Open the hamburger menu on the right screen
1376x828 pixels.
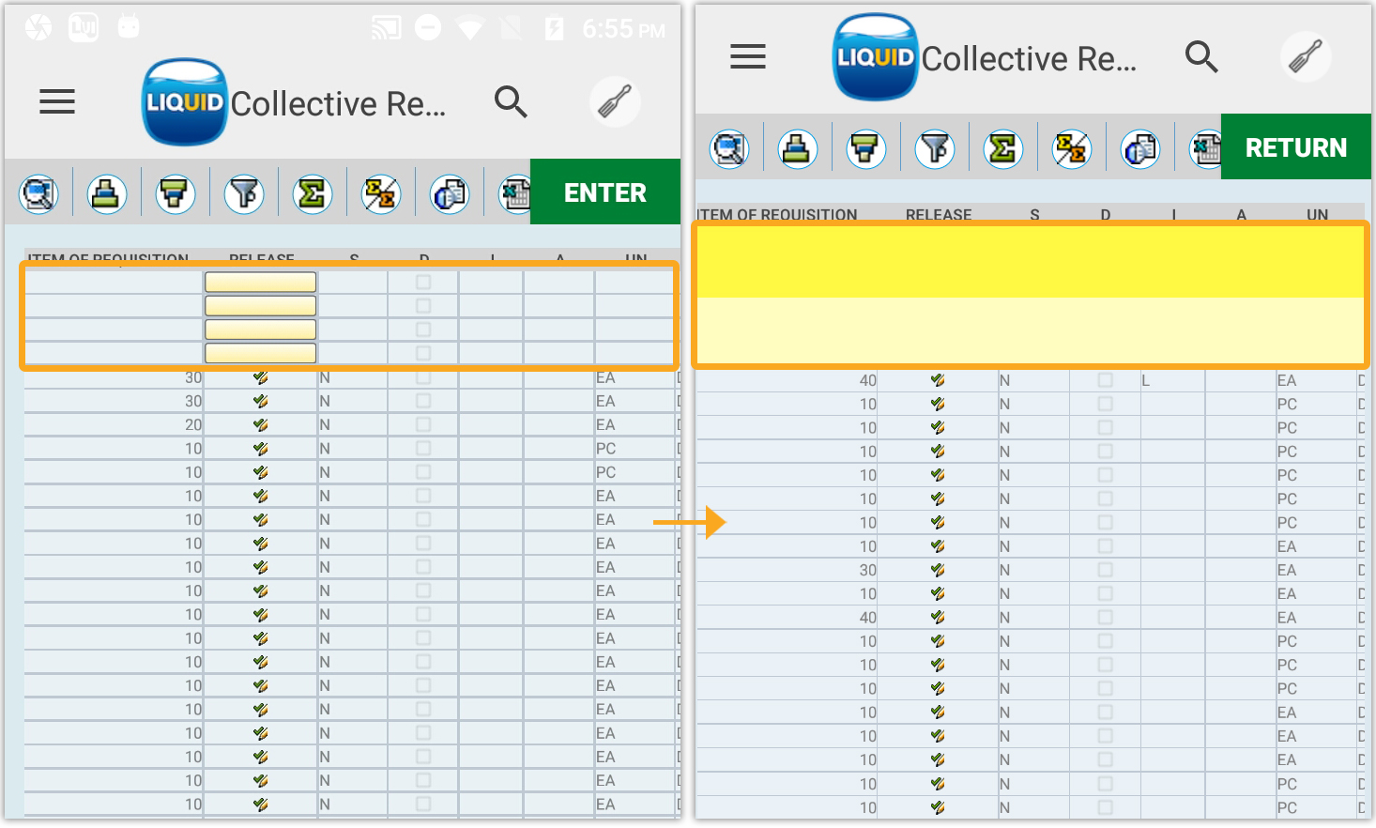[x=748, y=56]
